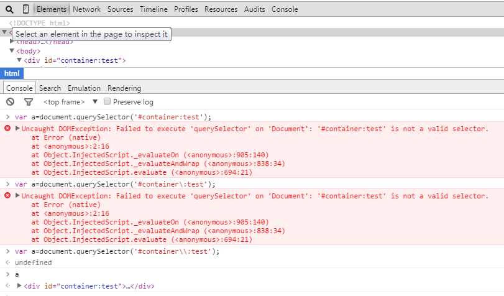This screenshot has width=504, height=296.
Task: Click the first Uncaught DOMException message text
Action: (x=255, y=129)
